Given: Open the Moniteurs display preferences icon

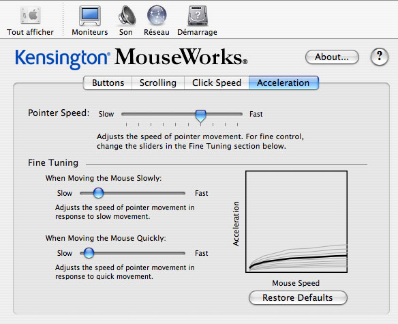Looking at the screenshot, I should 90,16.
